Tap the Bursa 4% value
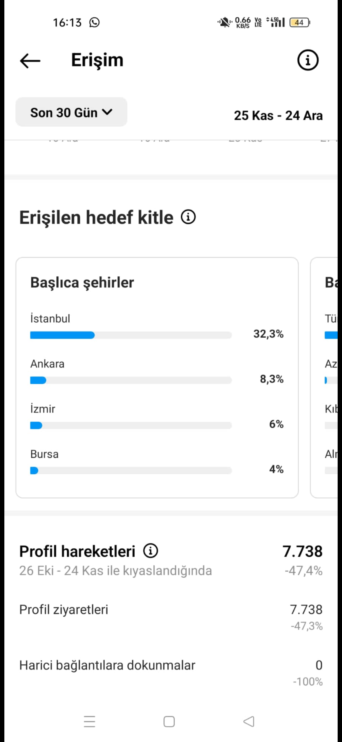Screen dimensions: 342x742 pos(276,469)
